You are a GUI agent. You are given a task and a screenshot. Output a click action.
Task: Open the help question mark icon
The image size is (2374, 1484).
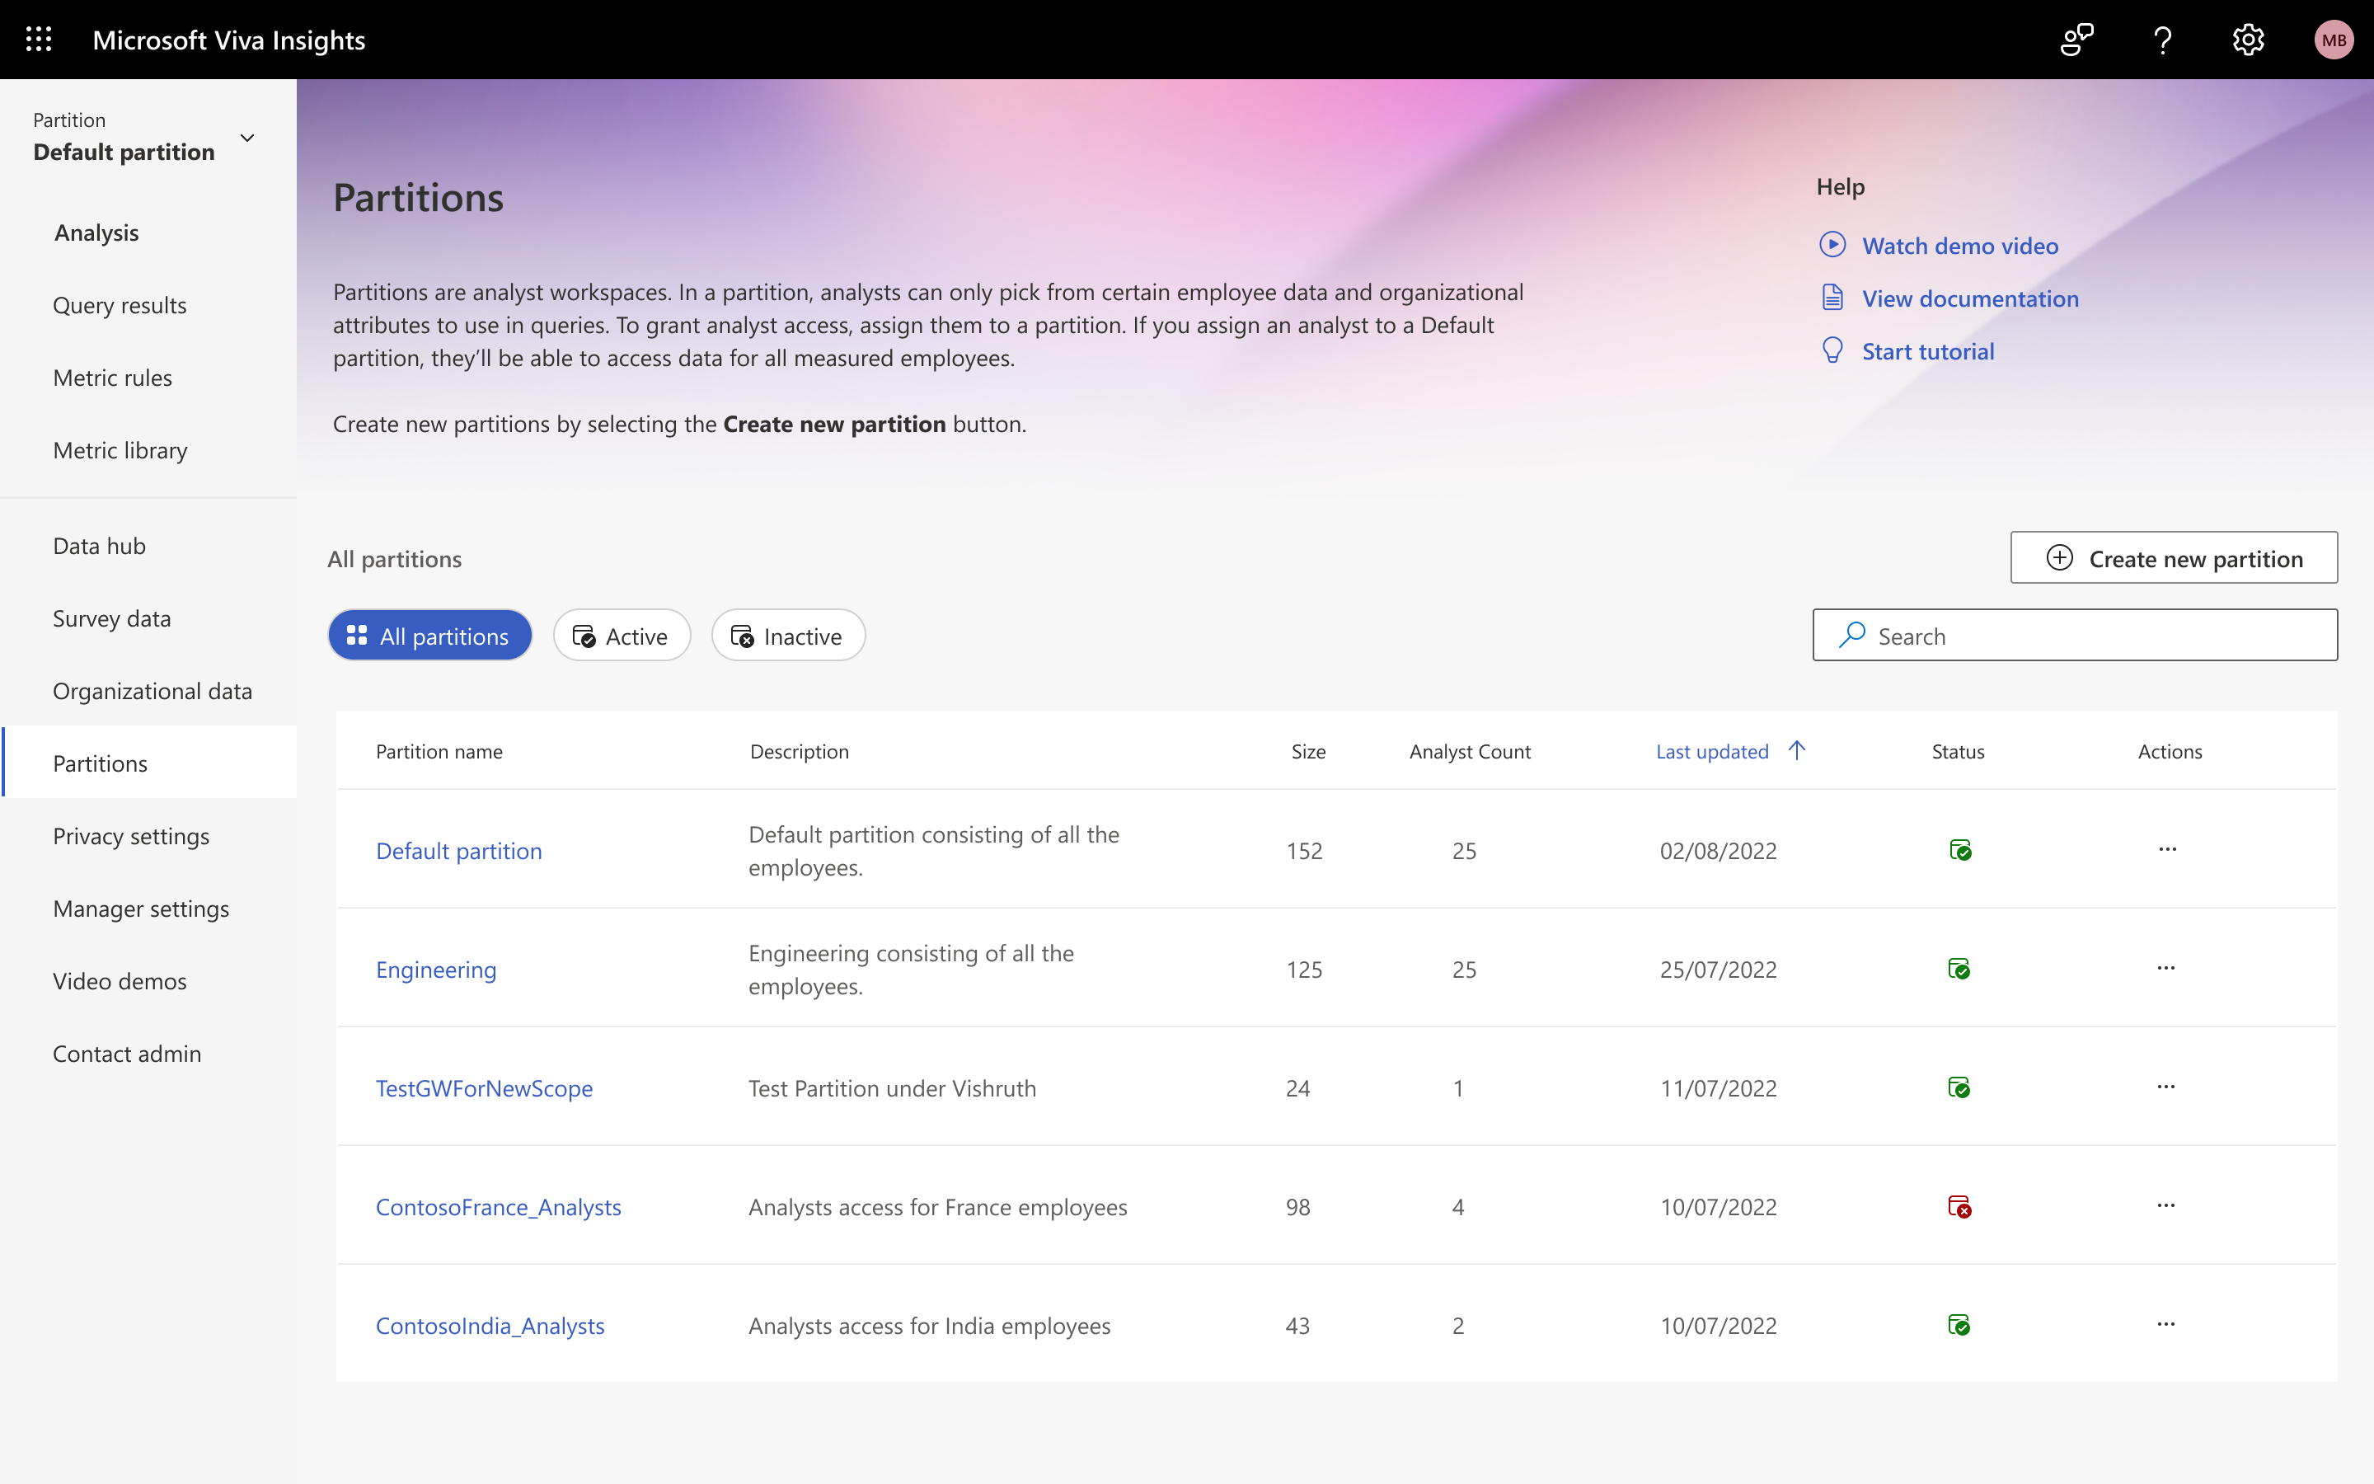2162,40
